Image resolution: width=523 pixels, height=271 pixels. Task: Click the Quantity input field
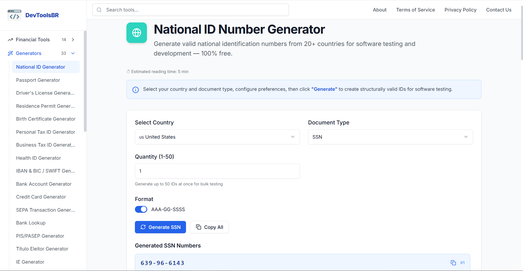tap(217, 171)
